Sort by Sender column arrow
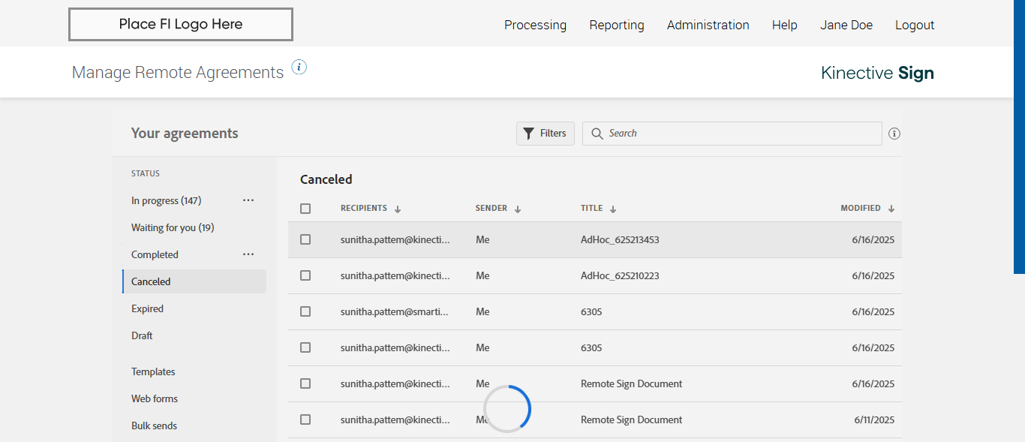This screenshot has height=442, width=1025. pyautogui.click(x=518, y=209)
